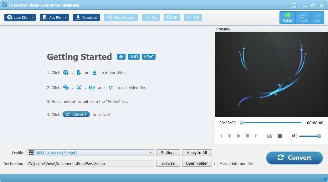Click the UHD badge
Viewport: 328px width, 182px height.
point(134,56)
